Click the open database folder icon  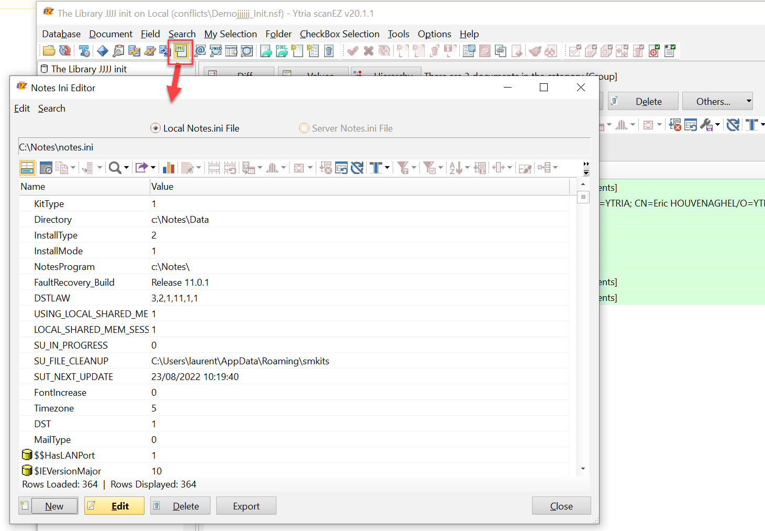point(49,51)
